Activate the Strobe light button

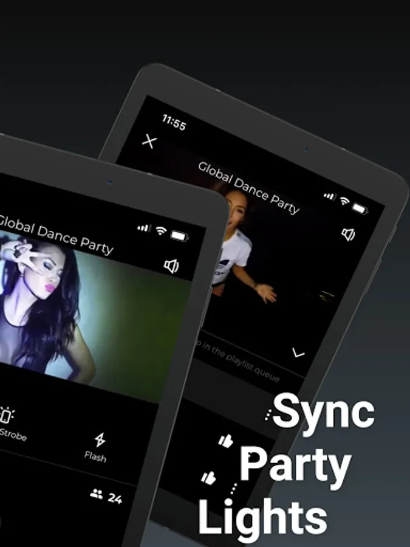(11, 424)
